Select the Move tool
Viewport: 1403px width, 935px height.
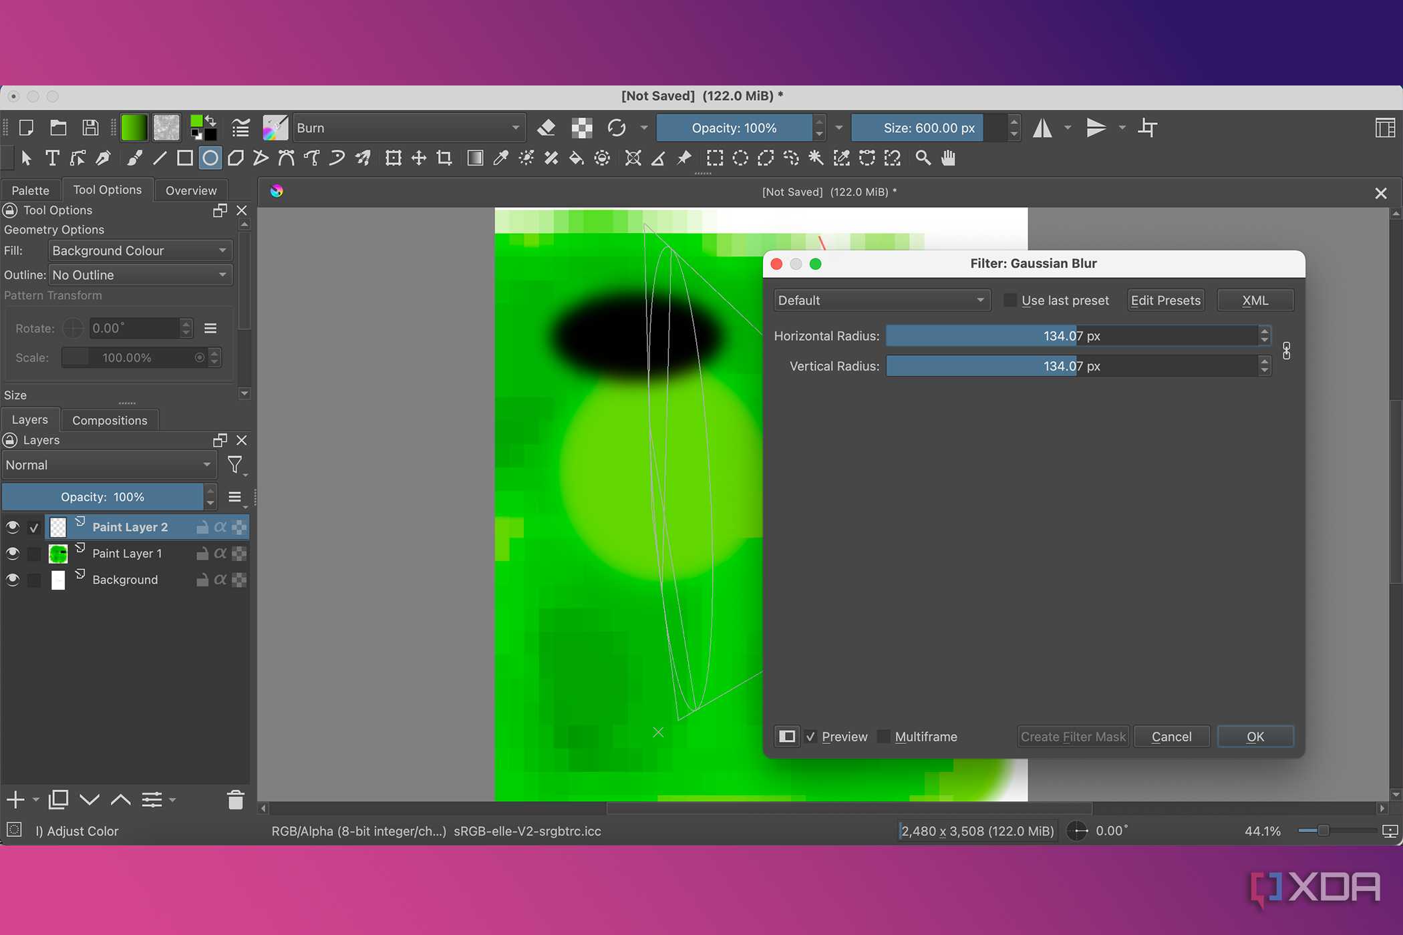tap(419, 158)
